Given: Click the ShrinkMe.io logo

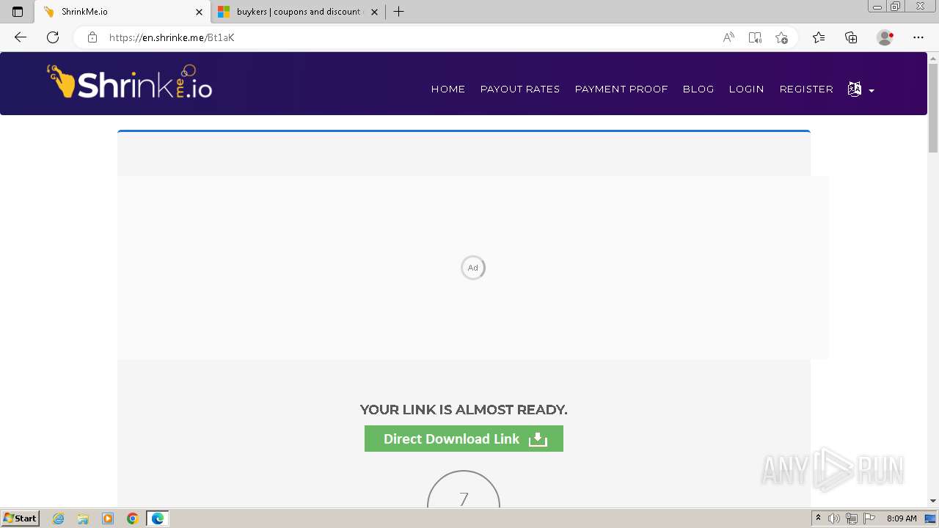Looking at the screenshot, I should pos(130,82).
